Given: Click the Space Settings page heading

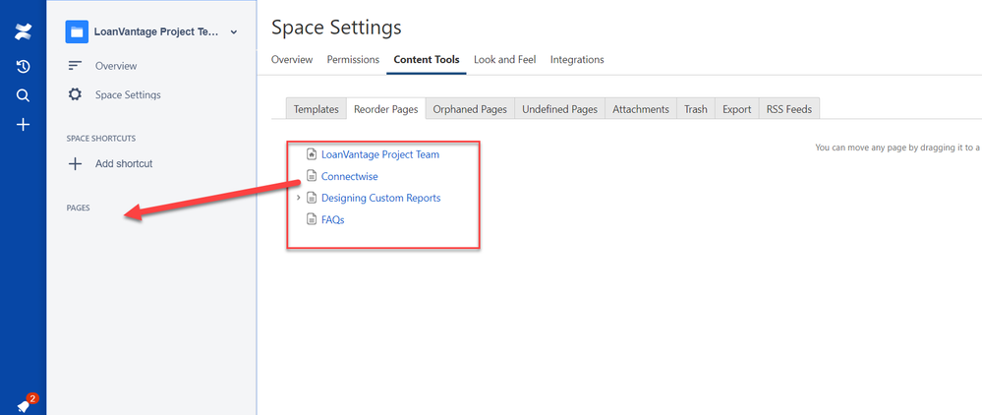Looking at the screenshot, I should click(336, 28).
